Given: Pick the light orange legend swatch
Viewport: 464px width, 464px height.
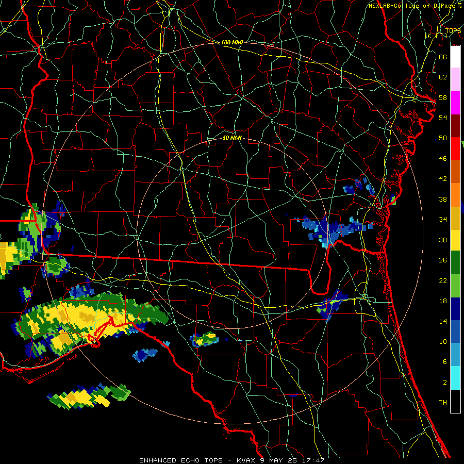Looking at the screenshot, I should click(x=455, y=195).
